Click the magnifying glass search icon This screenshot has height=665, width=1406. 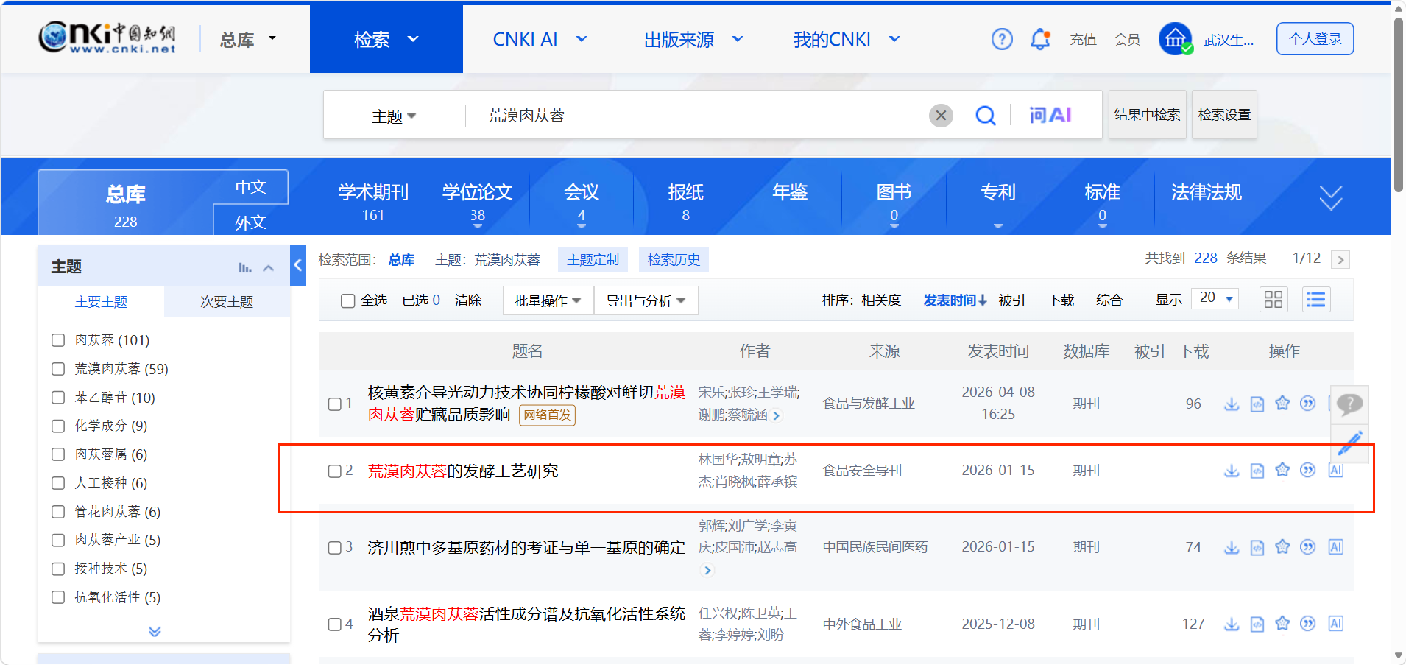click(x=985, y=116)
